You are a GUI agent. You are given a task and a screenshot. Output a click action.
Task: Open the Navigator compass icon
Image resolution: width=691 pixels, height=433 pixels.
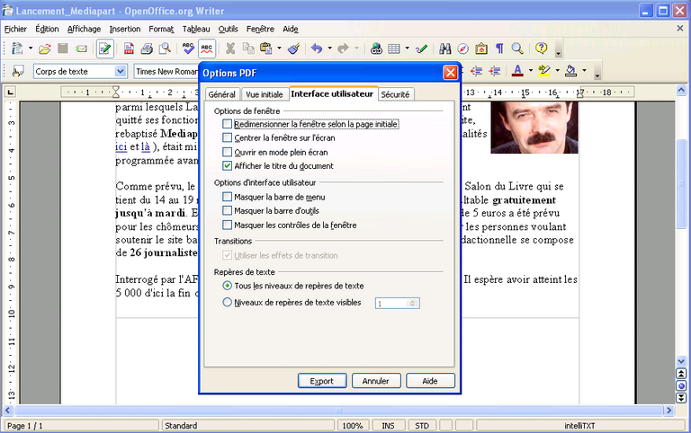coord(463,49)
